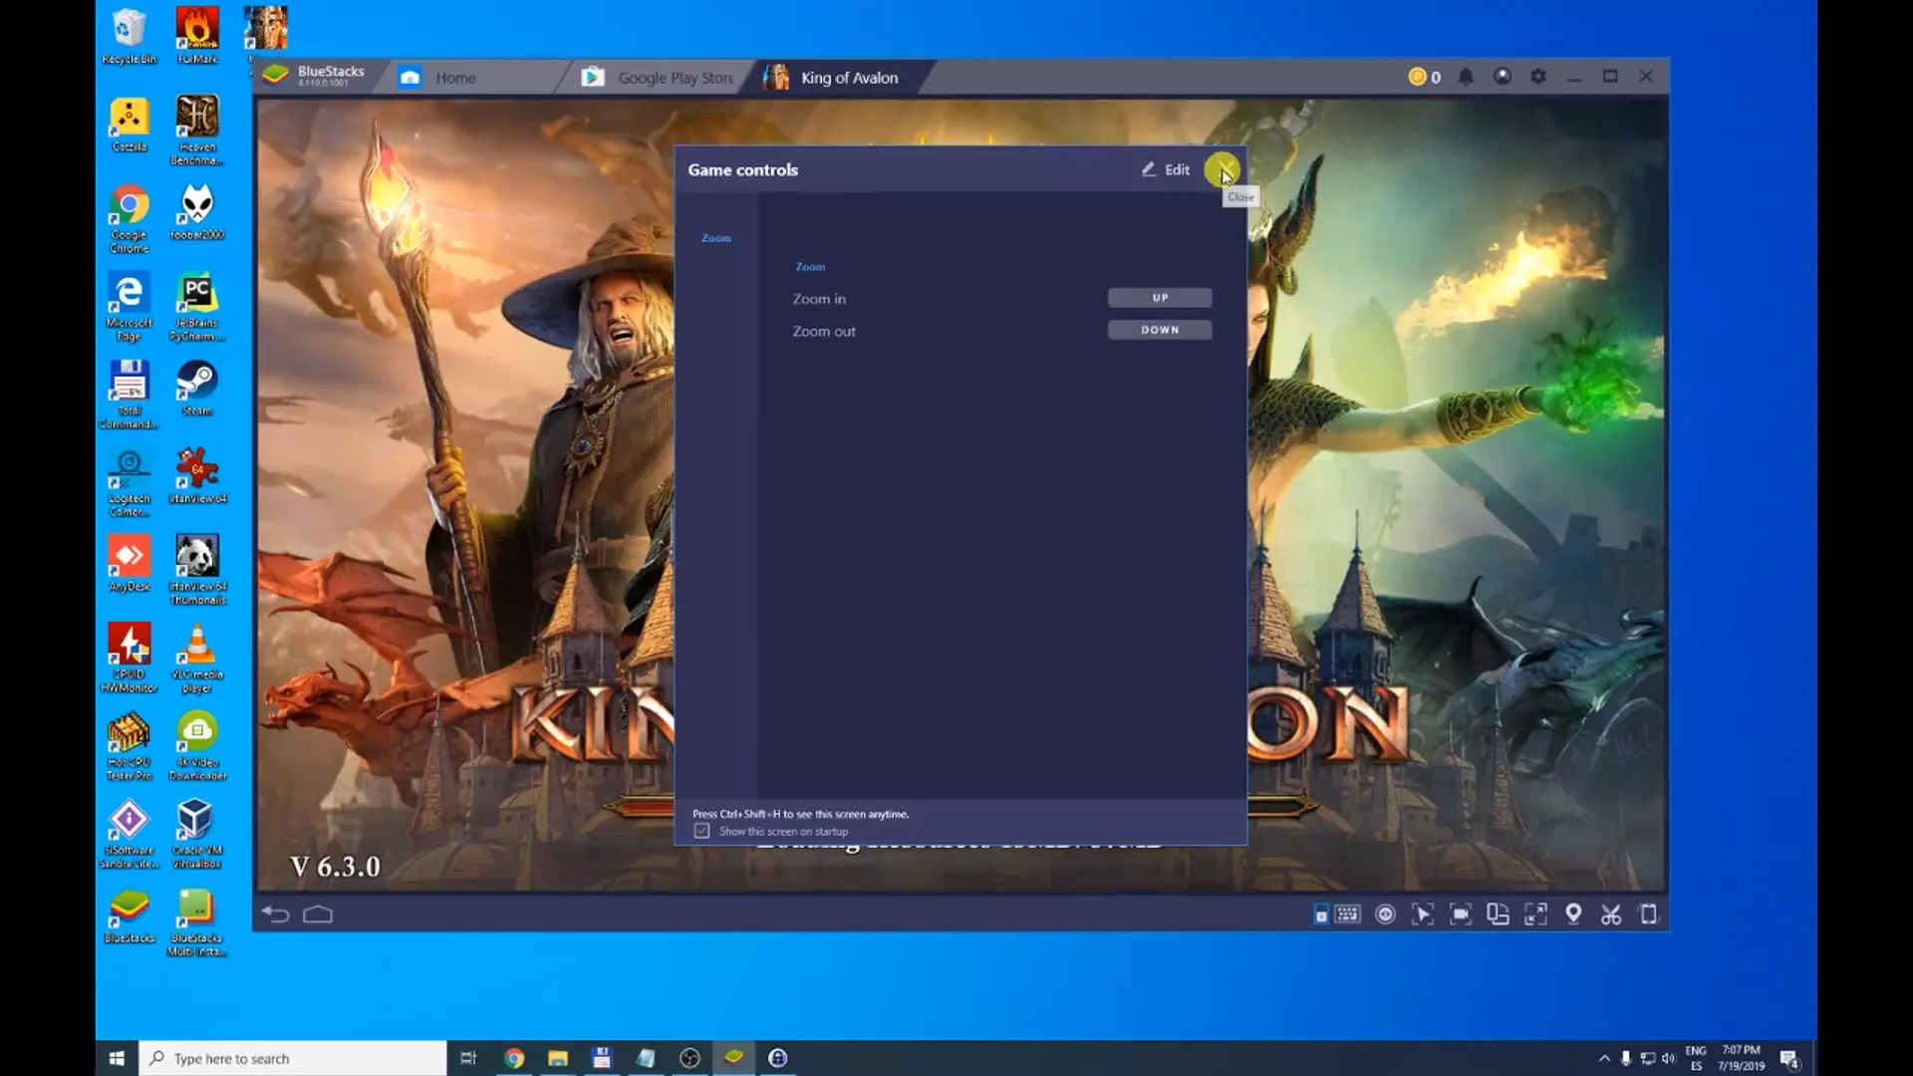Click the rotate screen icon
The height and width of the screenshot is (1076, 1913).
pyautogui.click(x=1498, y=915)
